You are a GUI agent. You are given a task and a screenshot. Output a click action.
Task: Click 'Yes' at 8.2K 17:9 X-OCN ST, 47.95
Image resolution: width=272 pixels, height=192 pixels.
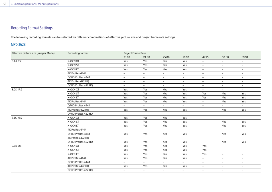pos(204,94)
